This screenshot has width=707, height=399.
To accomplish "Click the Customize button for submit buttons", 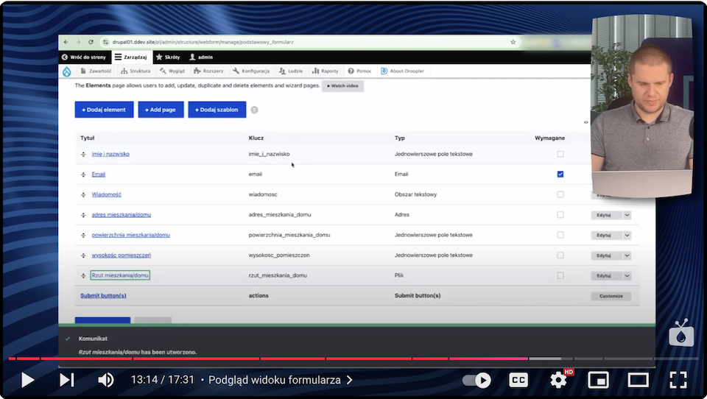I will point(611,296).
